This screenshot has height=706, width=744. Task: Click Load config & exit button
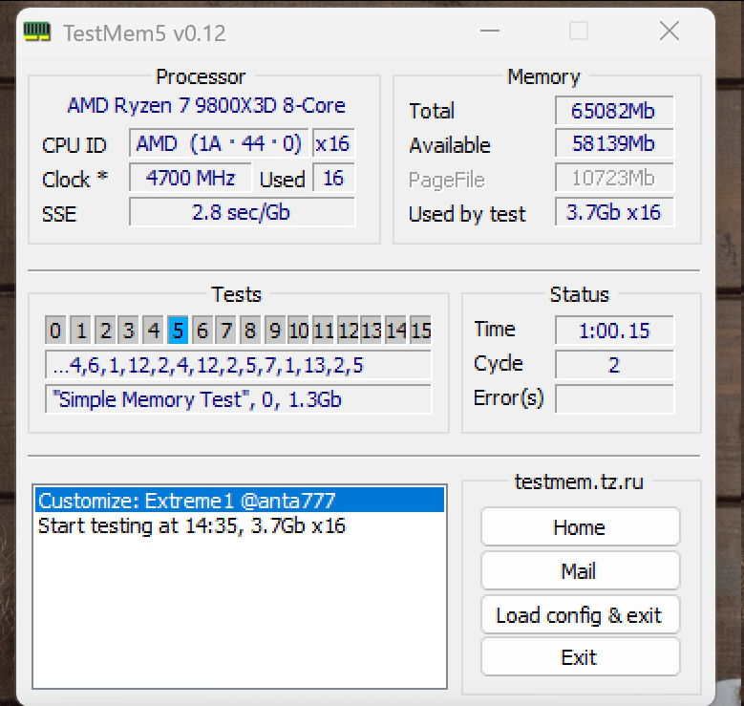[x=580, y=615]
